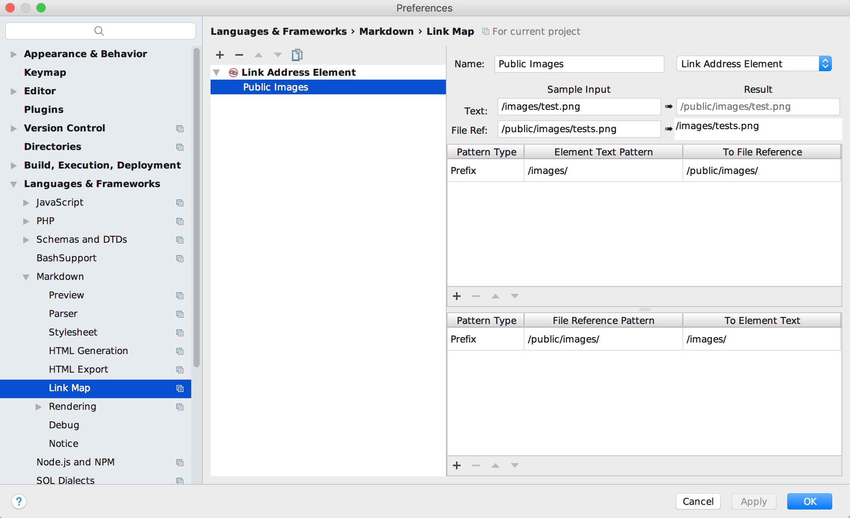Screen dimensions: 850x518
Task: Duplicate selected entry with the copy icon
Action: coord(297,55)
